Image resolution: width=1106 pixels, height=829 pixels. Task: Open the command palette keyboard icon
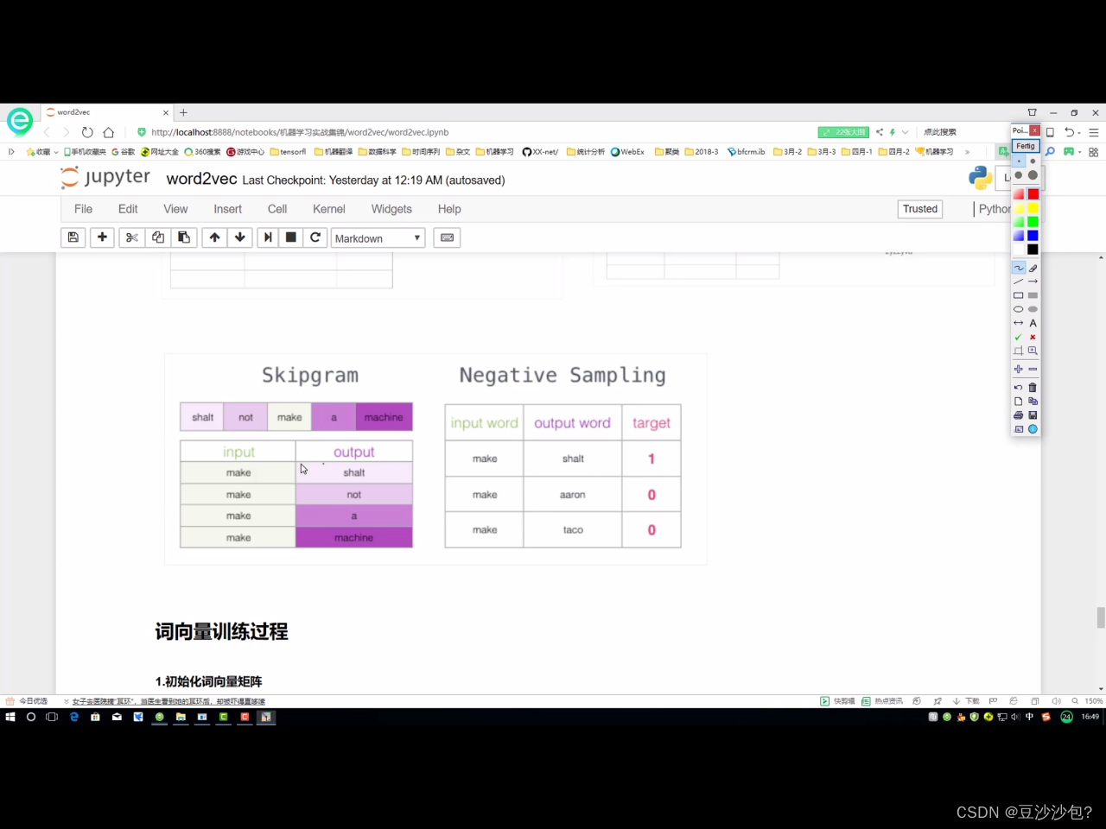click(447, 237)
